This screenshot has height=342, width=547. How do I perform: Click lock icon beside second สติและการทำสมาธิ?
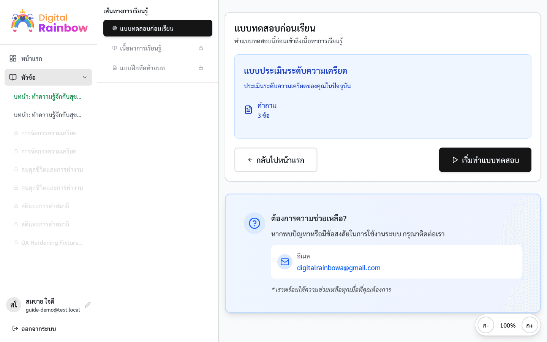point(16,224)
